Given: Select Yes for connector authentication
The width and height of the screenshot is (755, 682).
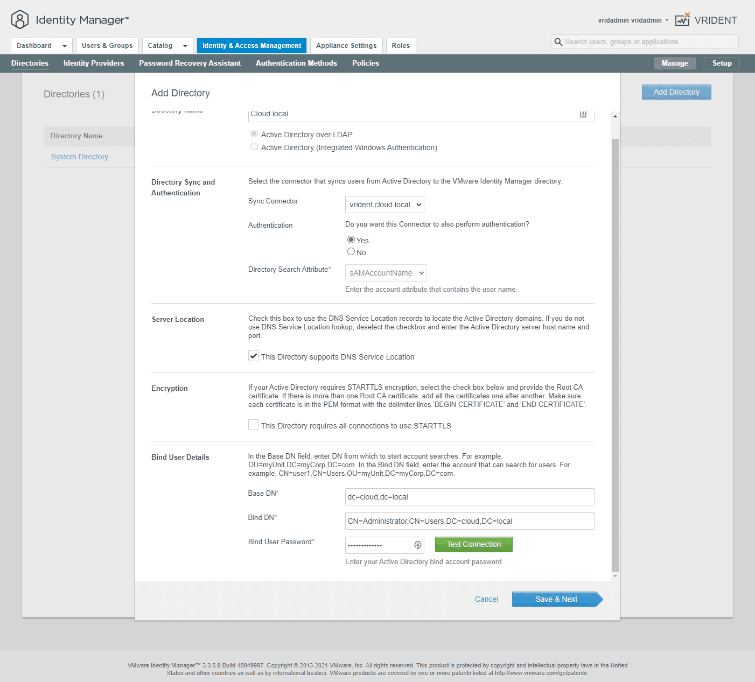Looking at the screenshot, I should point(351,240).
